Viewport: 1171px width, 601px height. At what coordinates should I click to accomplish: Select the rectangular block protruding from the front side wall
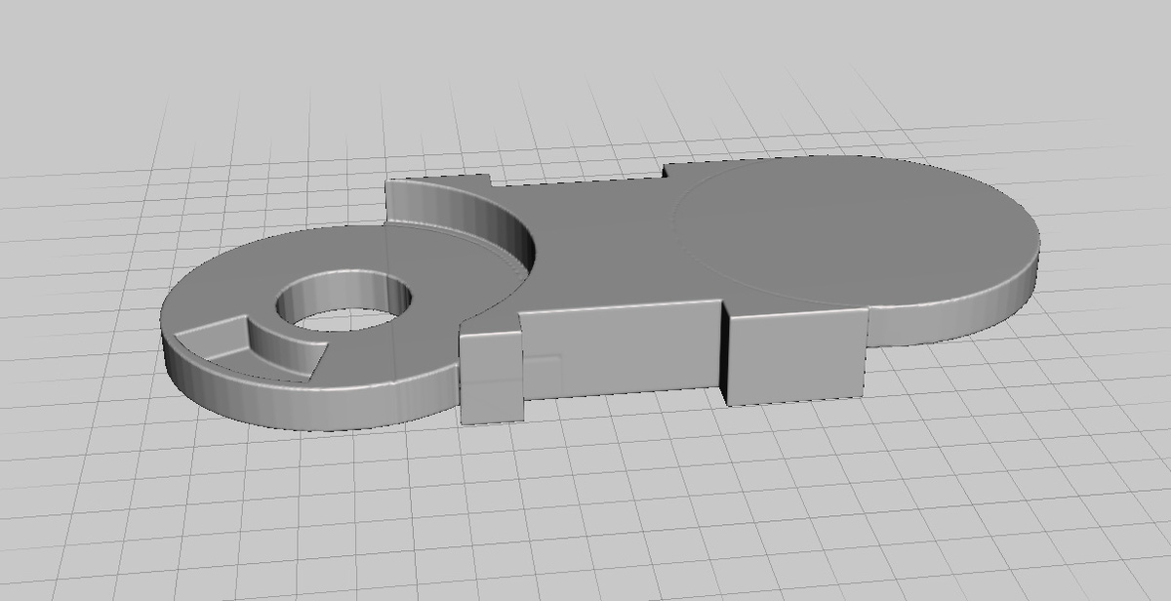tap(794, 353)
